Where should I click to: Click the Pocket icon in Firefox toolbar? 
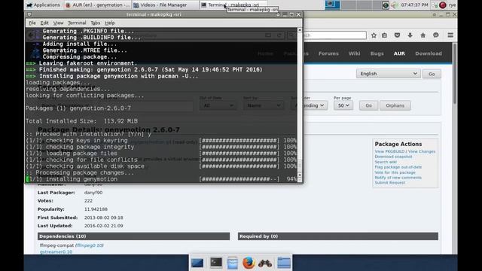(397, 35)
